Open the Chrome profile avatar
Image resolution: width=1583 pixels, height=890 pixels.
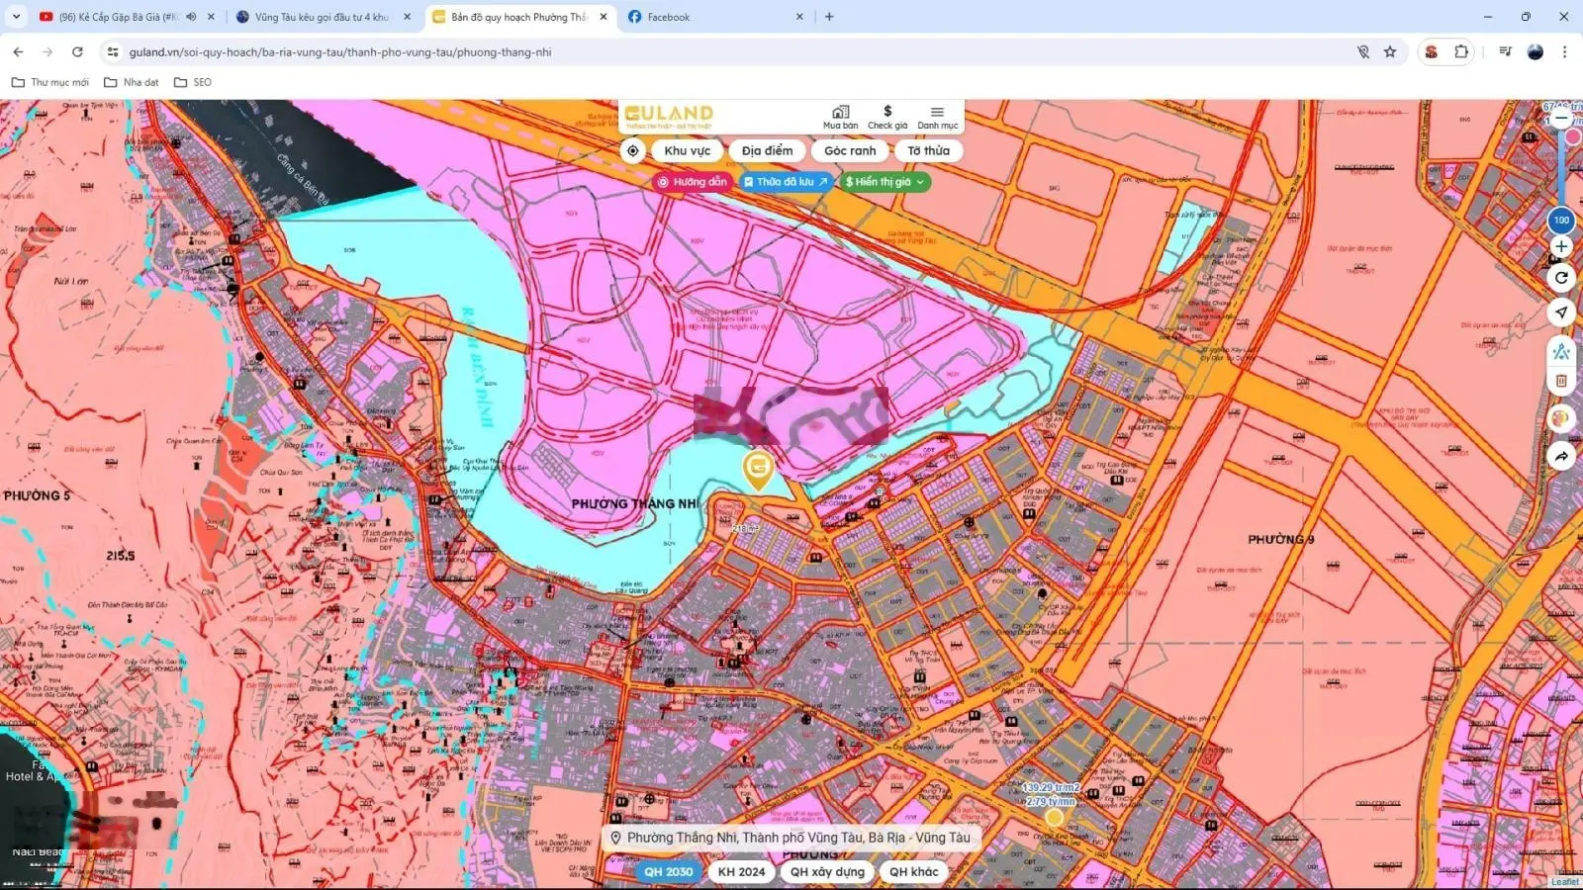pos(1536,51)
